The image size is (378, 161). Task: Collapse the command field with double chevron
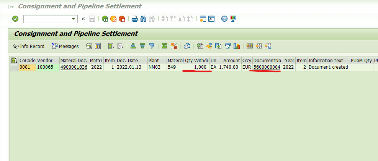(x=83, y=19)
